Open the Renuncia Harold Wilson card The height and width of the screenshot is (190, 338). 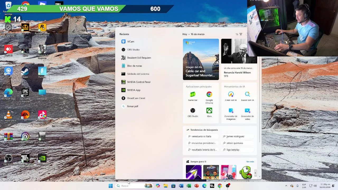coord(239,59)
